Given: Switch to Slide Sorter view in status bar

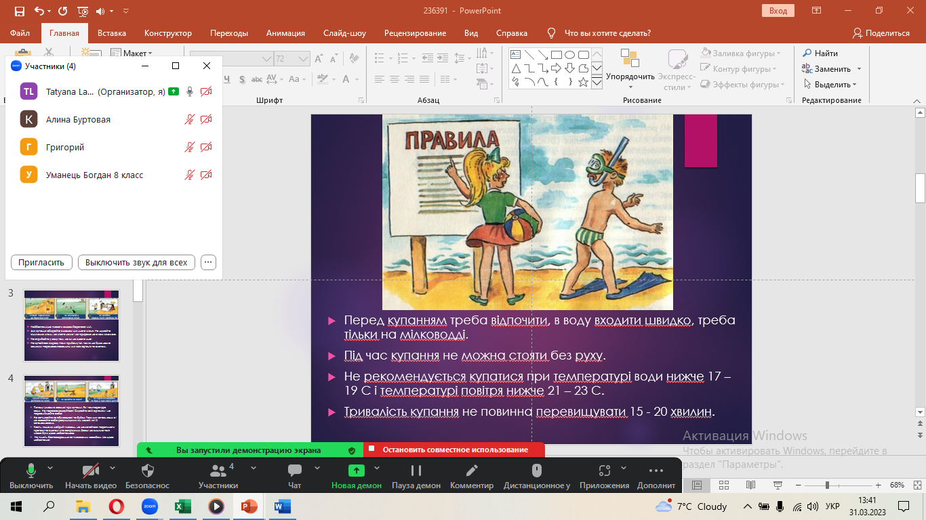Looking at the screenshot, I should pyautogui.click(x=723, y=485).
